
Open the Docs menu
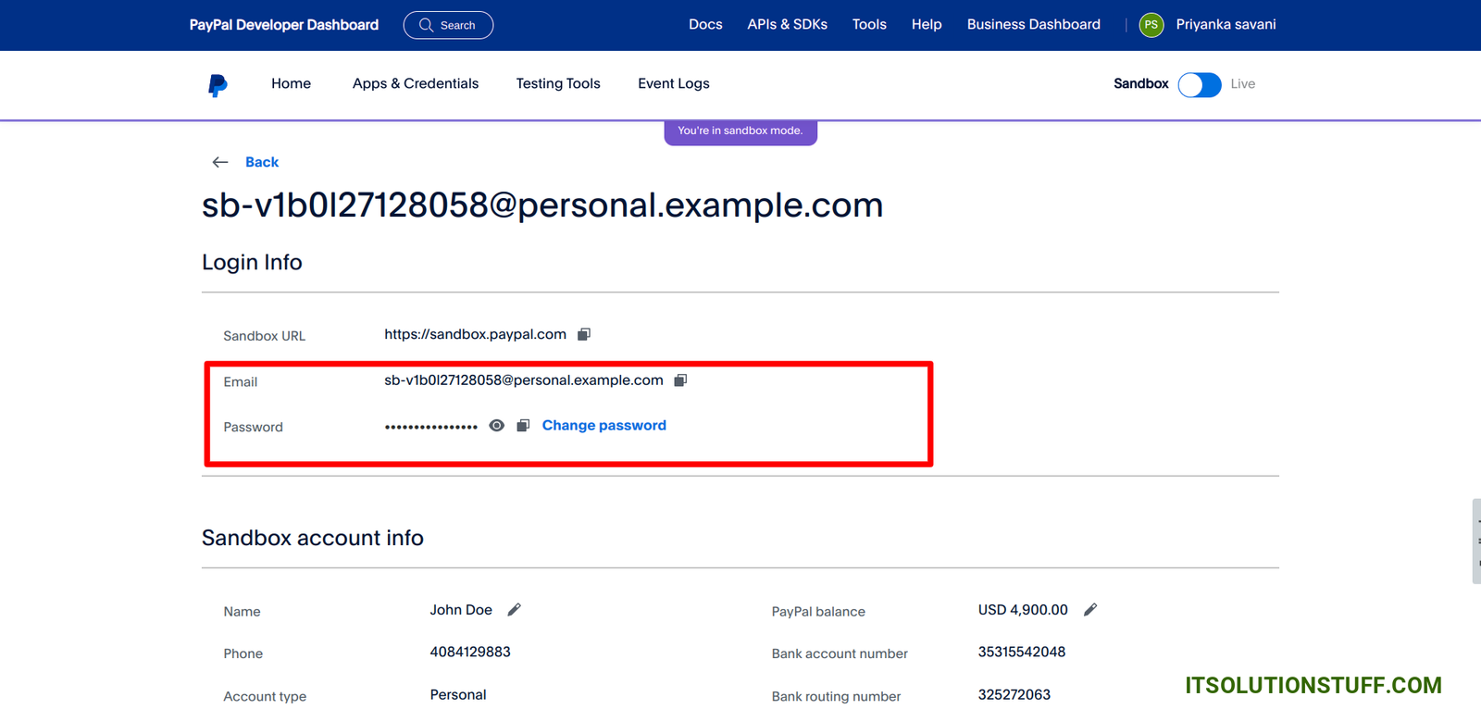coord(705,25)
